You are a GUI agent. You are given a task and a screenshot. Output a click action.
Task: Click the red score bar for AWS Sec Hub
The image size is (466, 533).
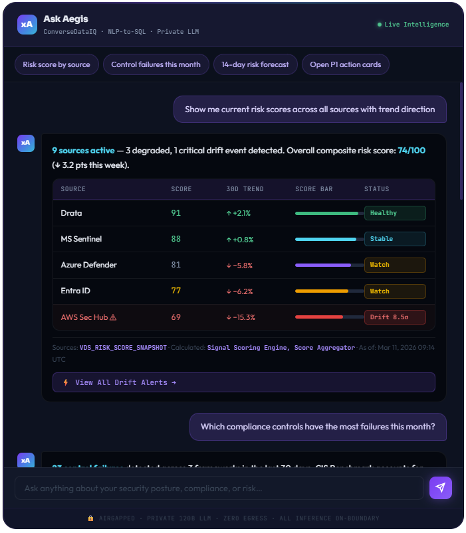click(x=318, y=317)
